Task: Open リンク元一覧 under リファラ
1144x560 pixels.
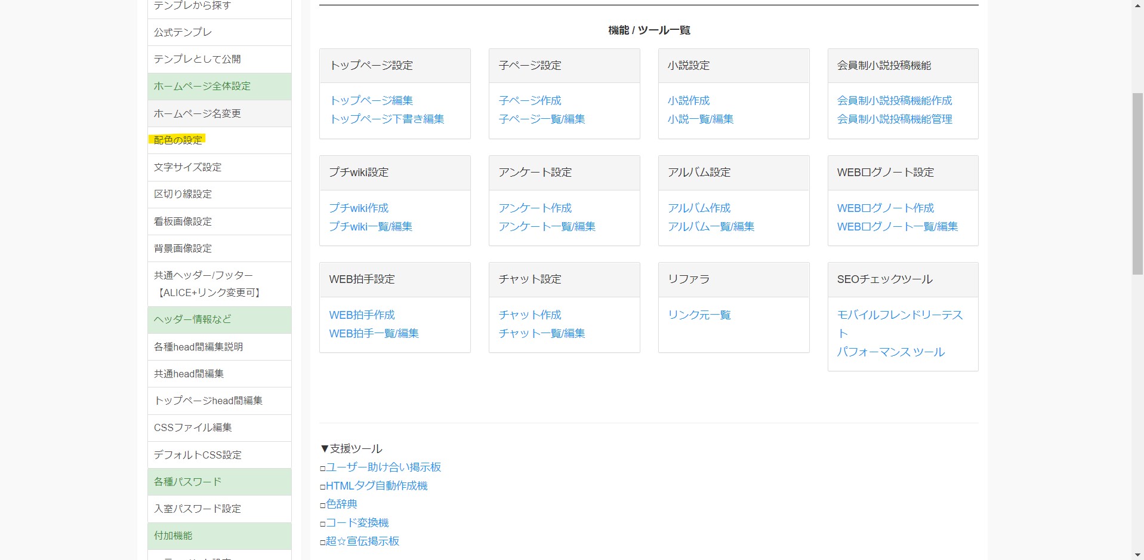Action: pos(699,315)
